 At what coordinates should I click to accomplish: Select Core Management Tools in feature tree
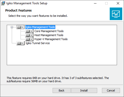tap(49, 31)
